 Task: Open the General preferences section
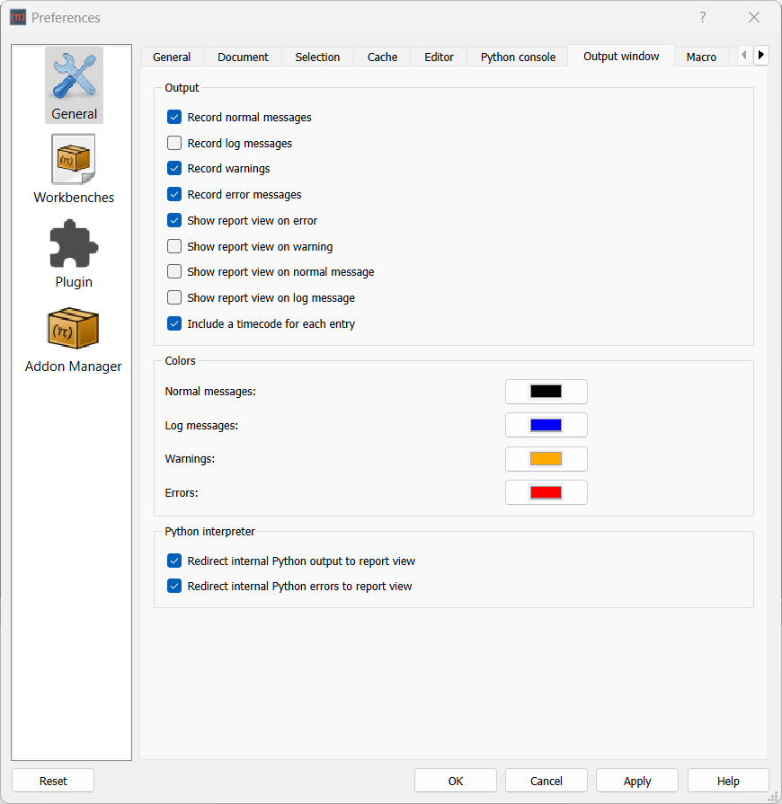[73, 84]
